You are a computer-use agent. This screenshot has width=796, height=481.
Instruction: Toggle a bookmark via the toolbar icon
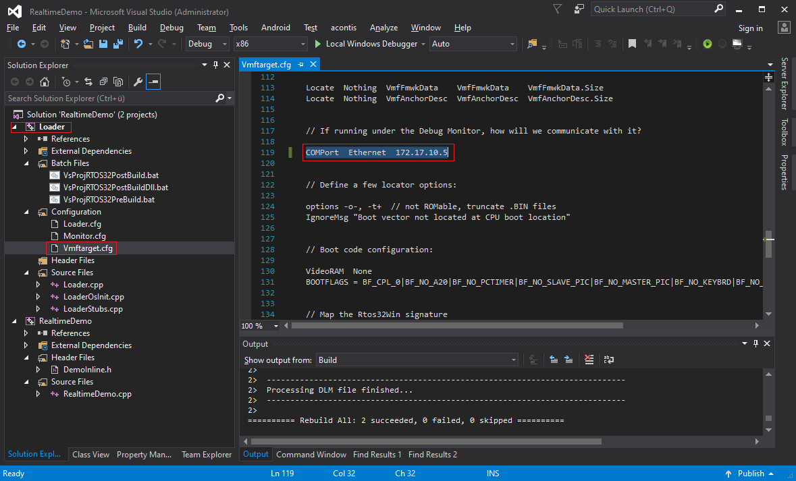click(632, 43)
